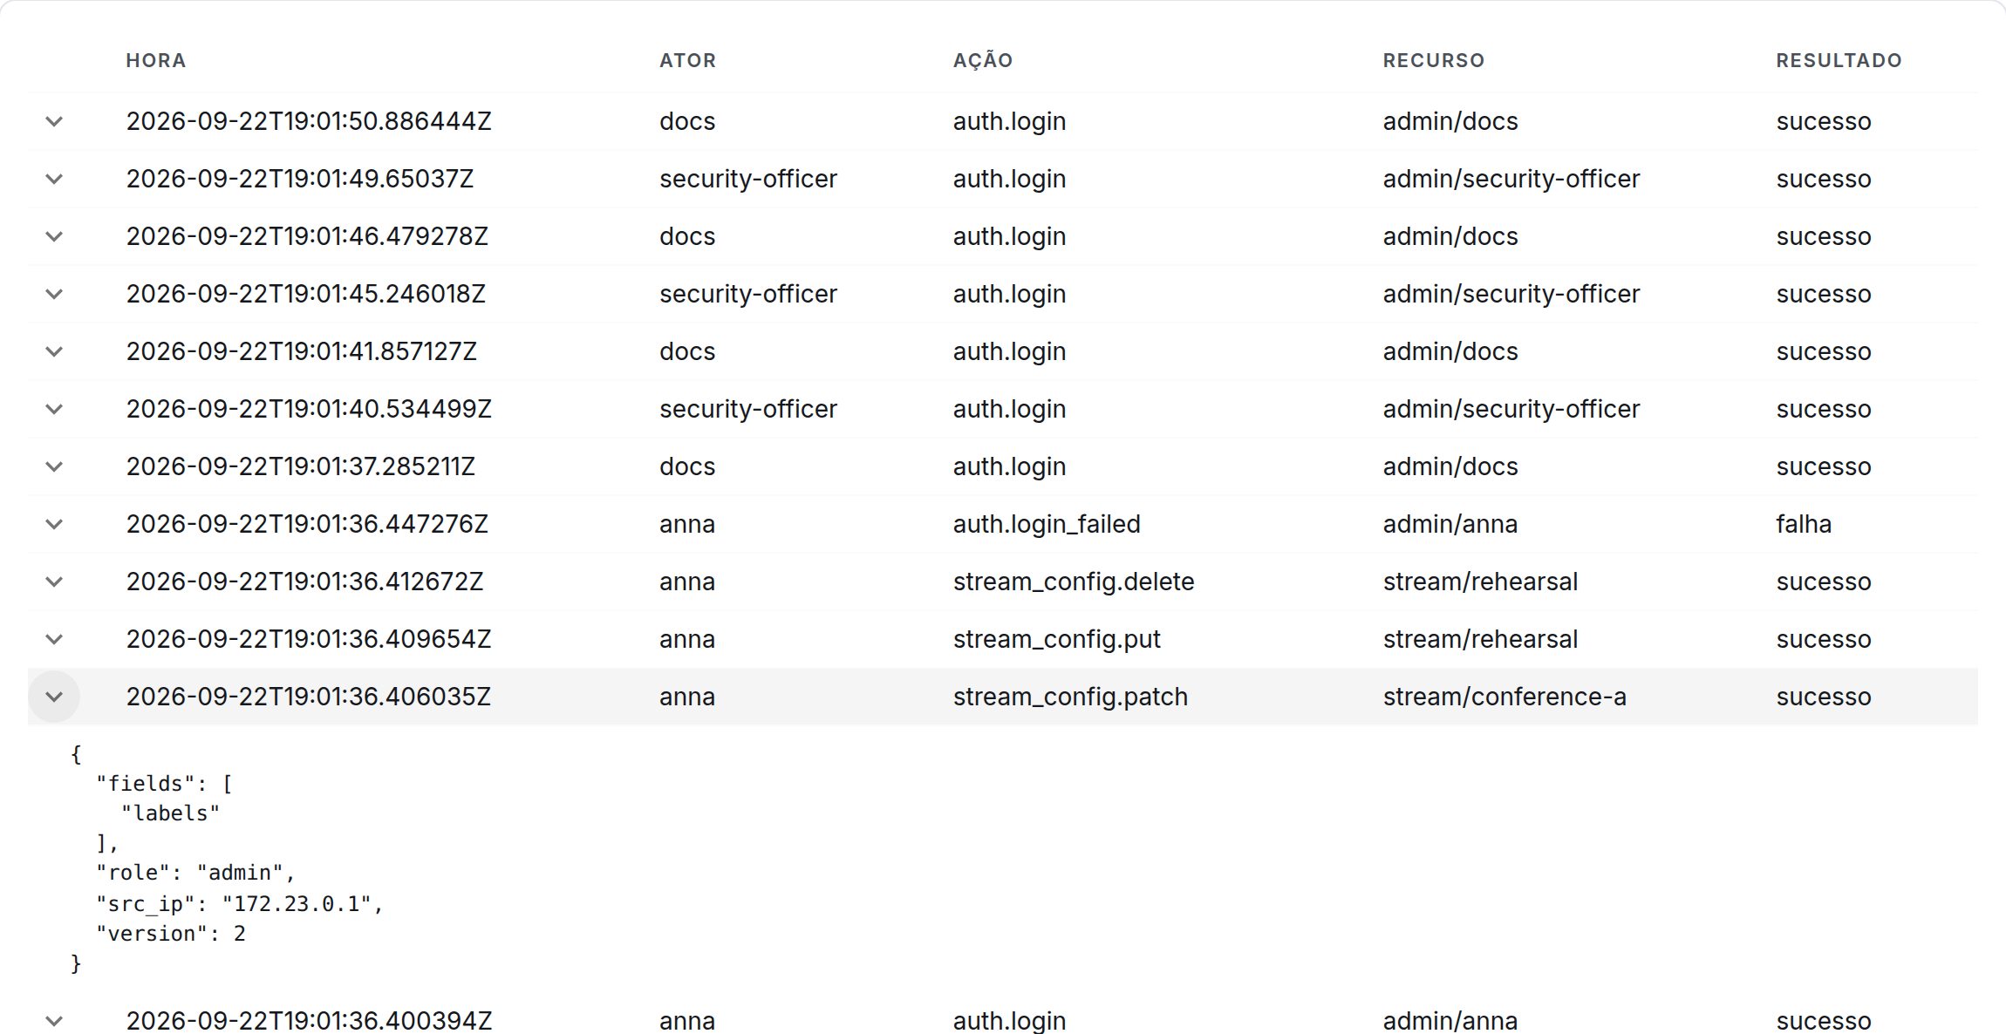Select the auth.login_failed action cell
Viewport: 2006px width, 1034px height.
[x=1047, y=524]
